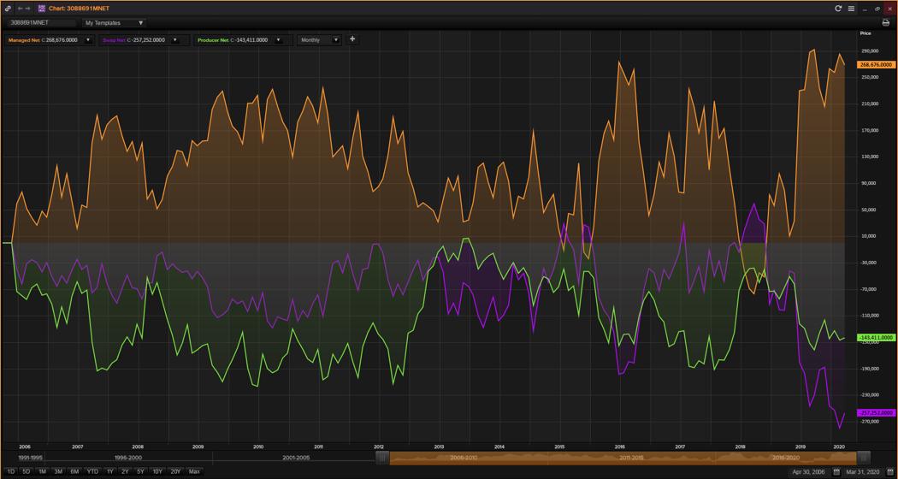Open the end date calendar picker

click(890, 472)
